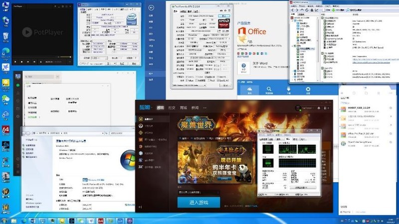Click Word account page back arrow

click(151, 8)
